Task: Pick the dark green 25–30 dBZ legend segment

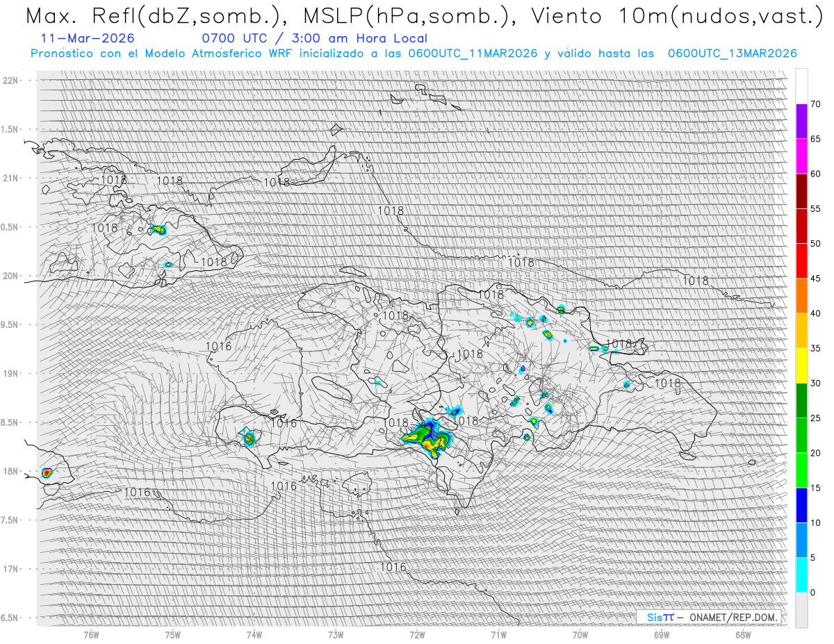Action: [x=801, y=400]
